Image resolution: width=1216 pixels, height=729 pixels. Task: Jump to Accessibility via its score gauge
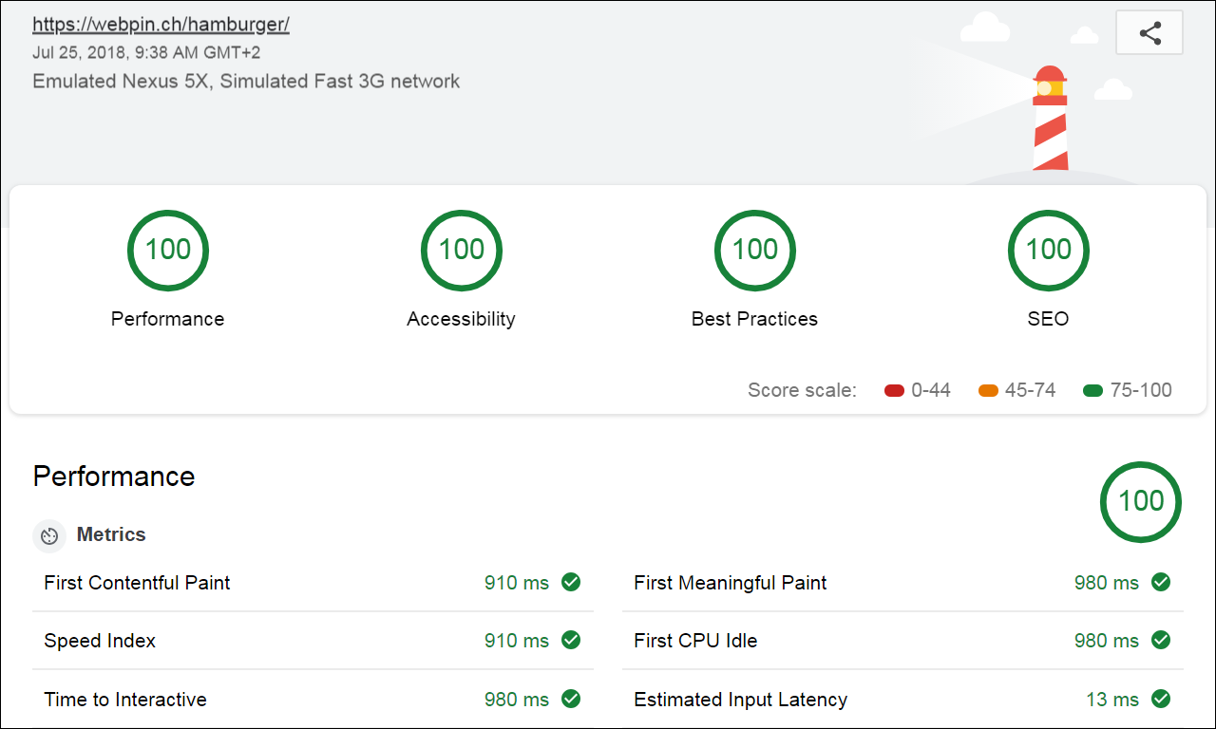[461, 251]
